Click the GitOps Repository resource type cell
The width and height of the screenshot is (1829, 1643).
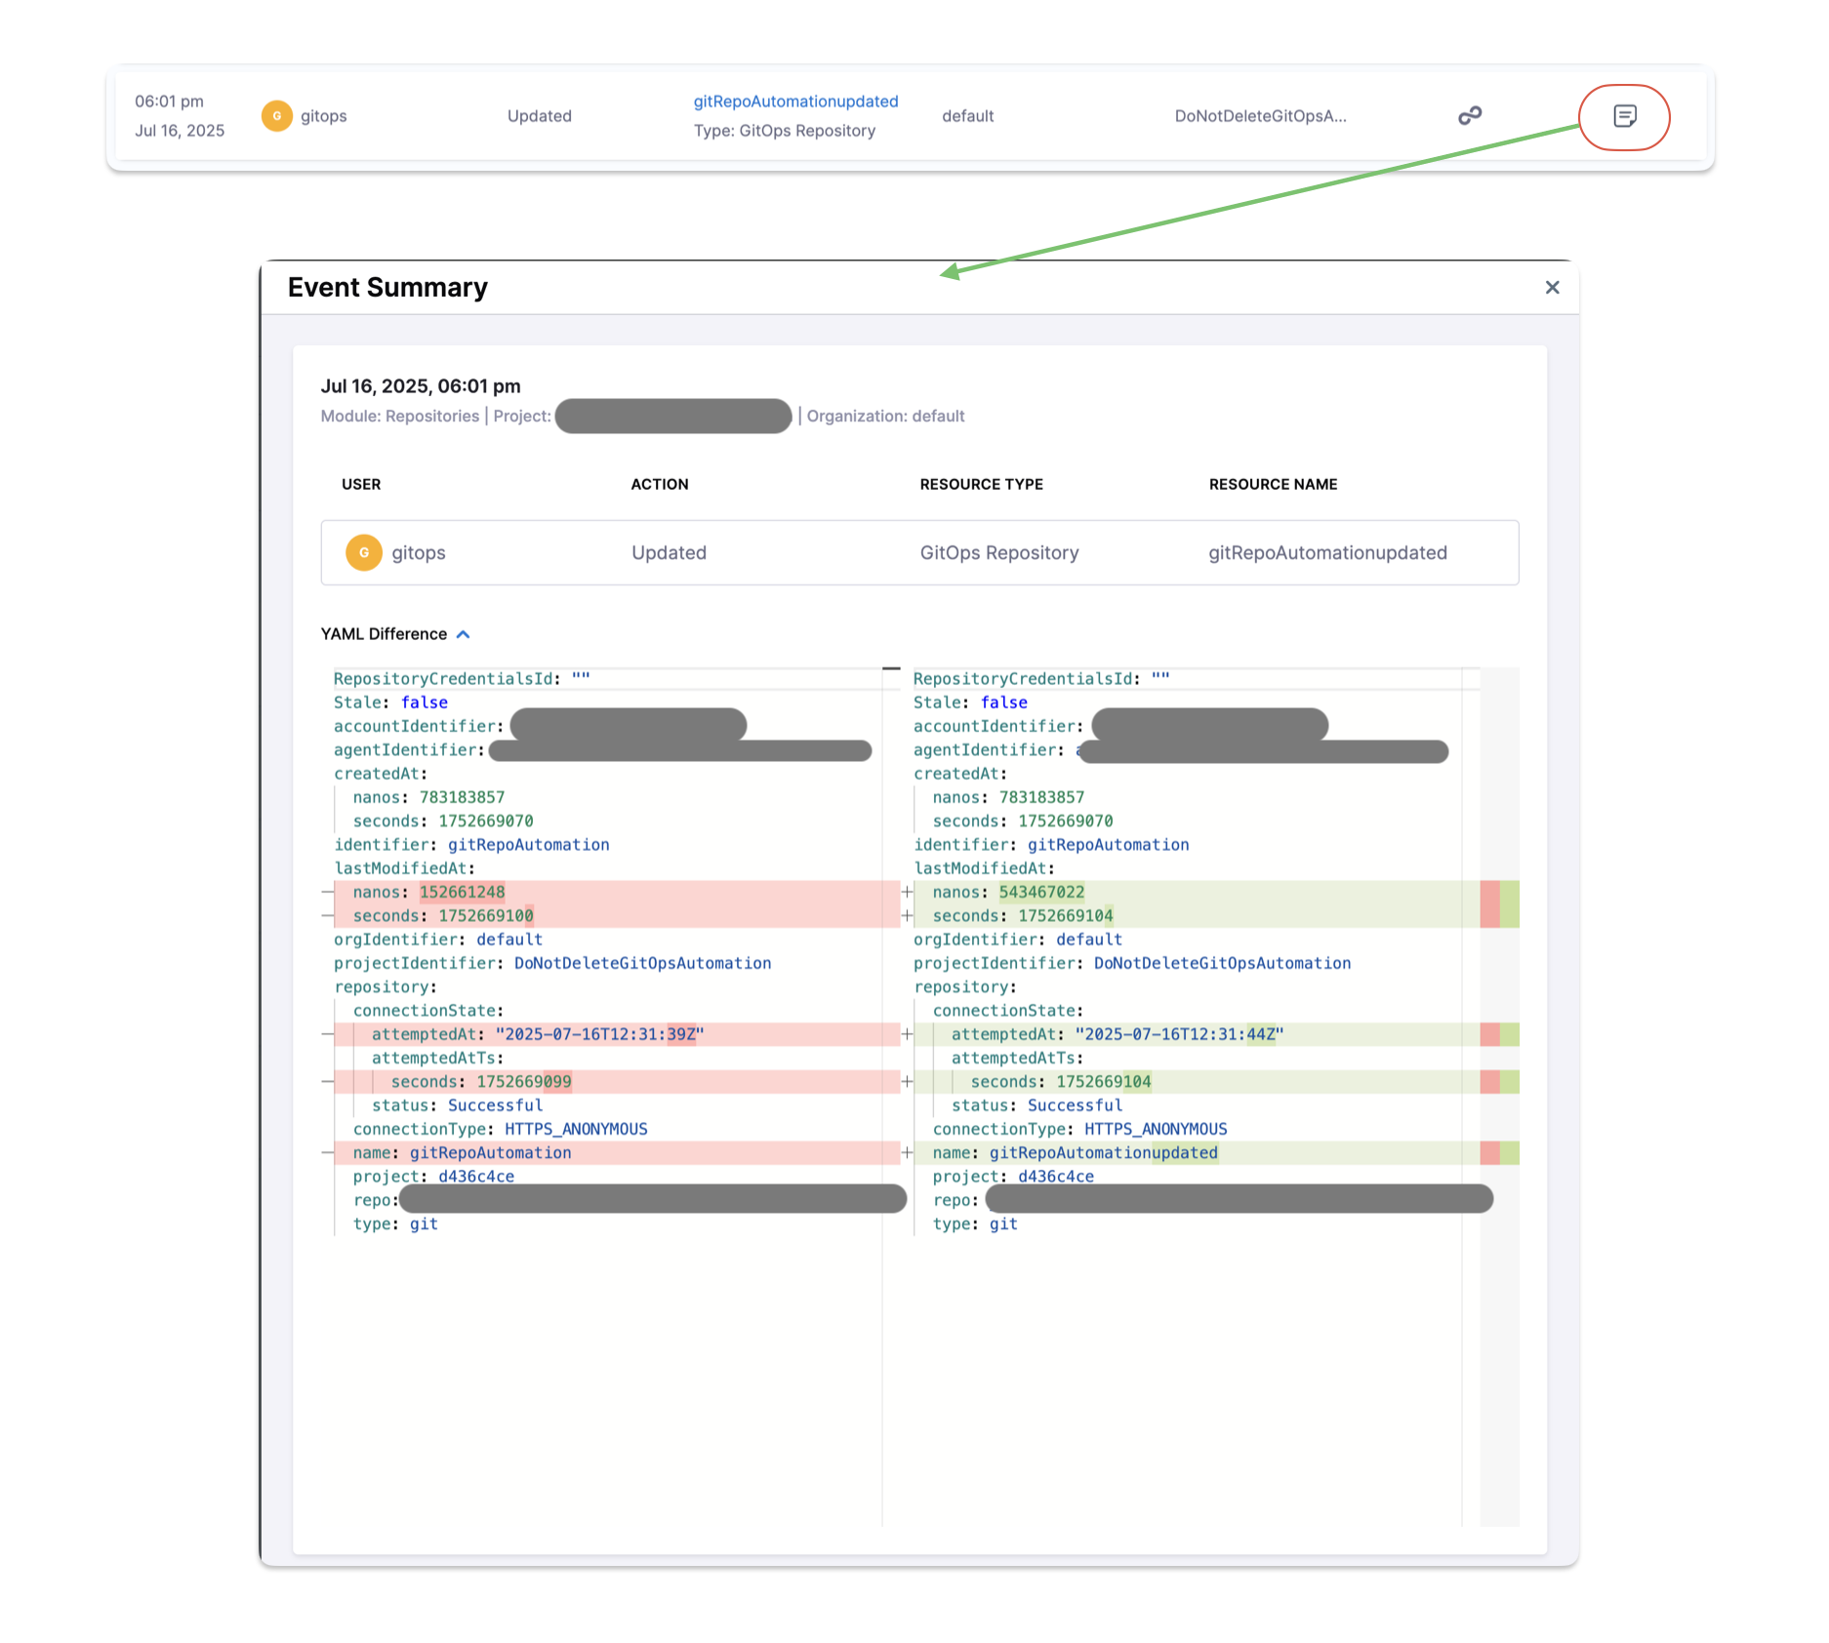(999, 553)
